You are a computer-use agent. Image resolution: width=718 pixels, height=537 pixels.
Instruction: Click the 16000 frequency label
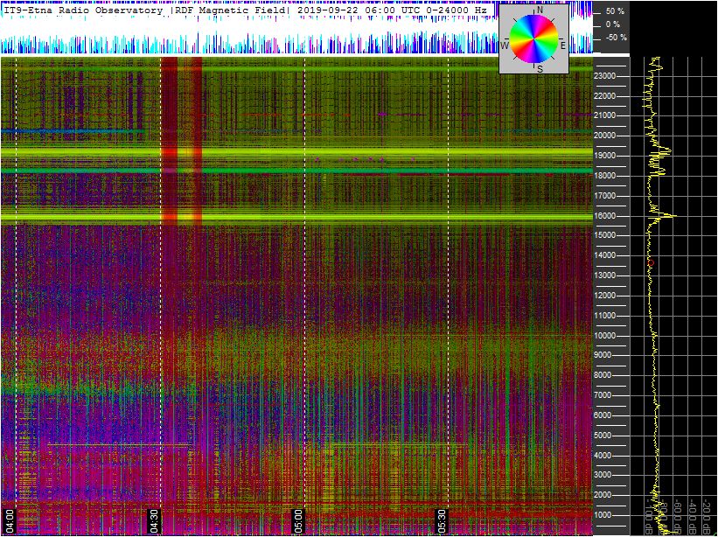click(x=605, y=216)
